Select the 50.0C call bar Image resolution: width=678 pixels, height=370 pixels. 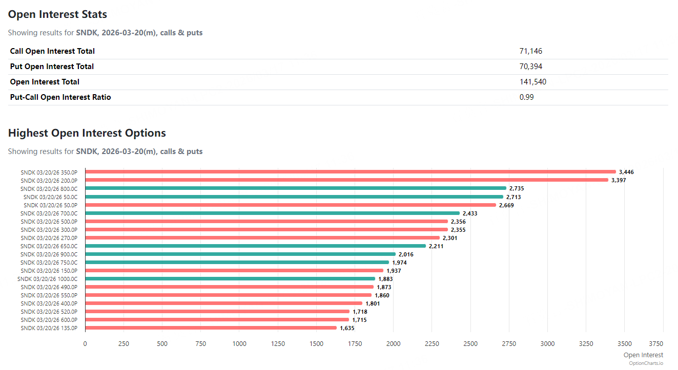pyautogui.click(x=294, y=197)
